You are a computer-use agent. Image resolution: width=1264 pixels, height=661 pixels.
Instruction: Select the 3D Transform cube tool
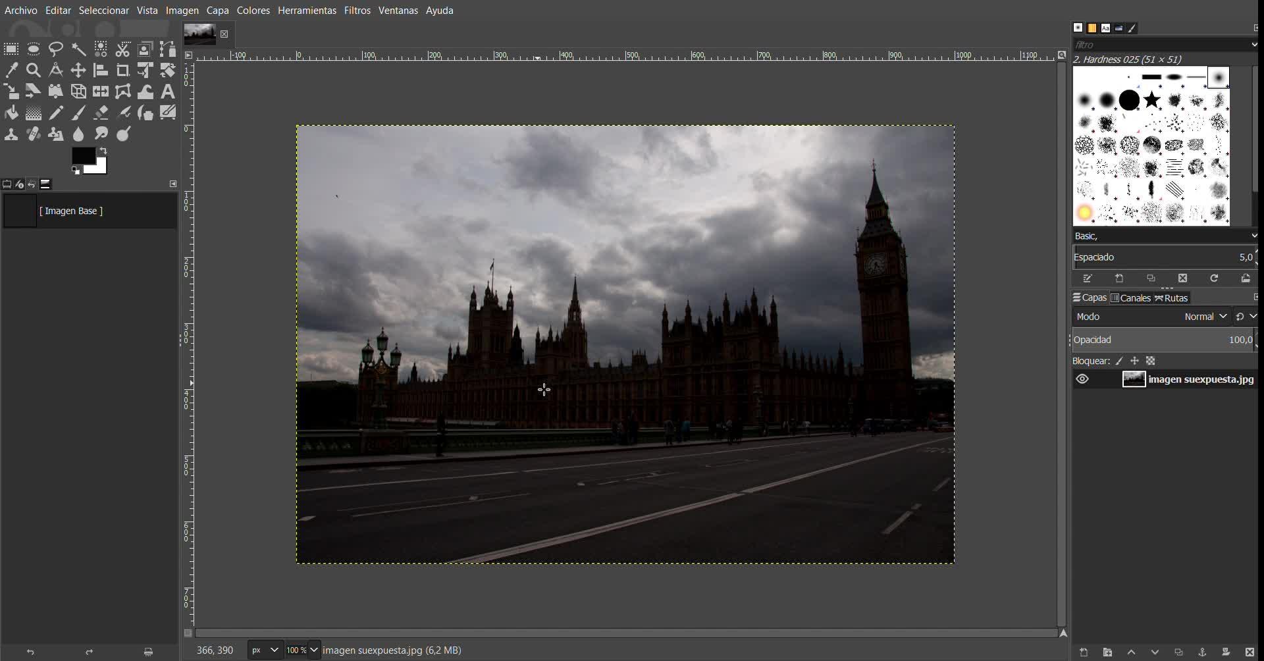pos(78,92)
